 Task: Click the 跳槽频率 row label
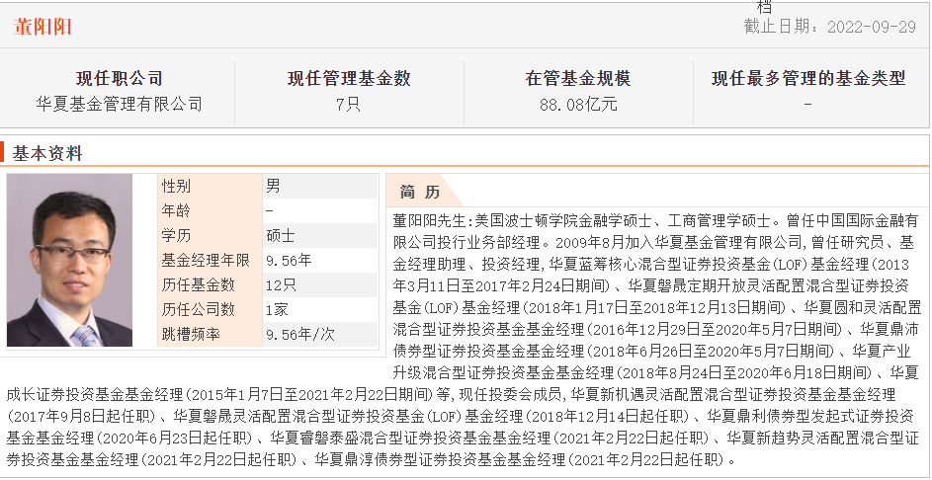coord(191,335)
